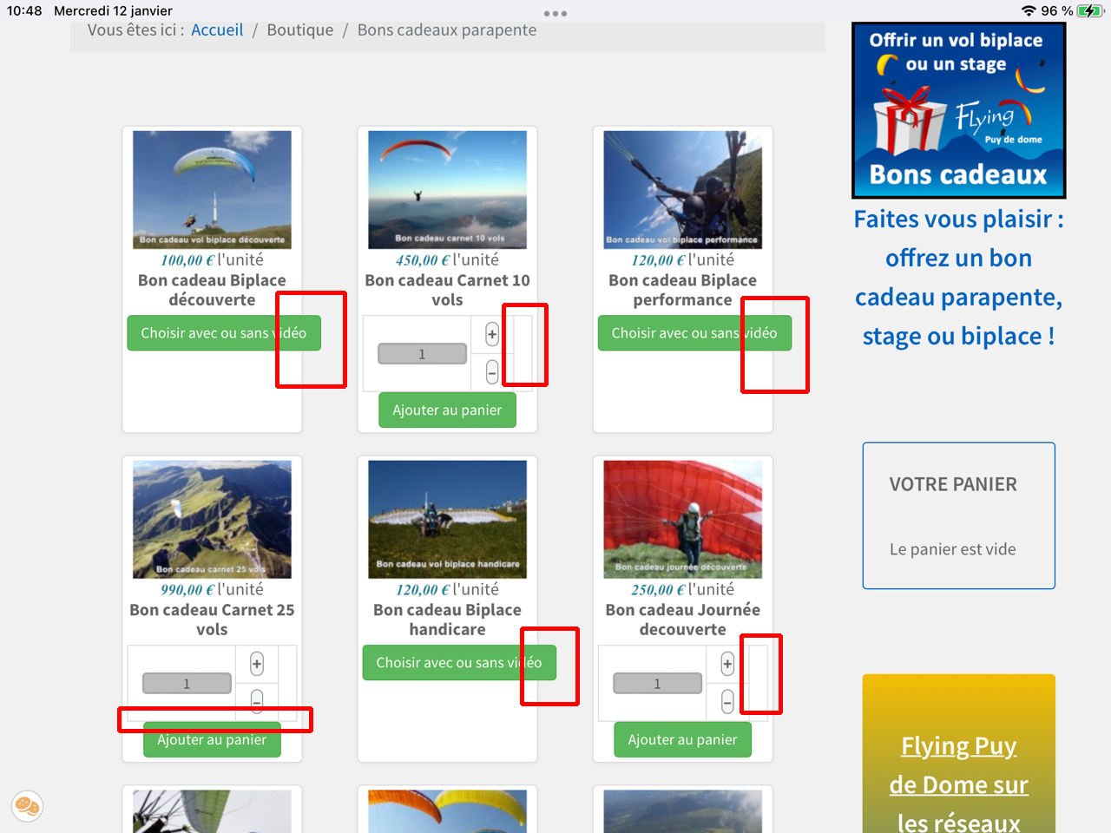Open Bon cadeau Journée decouverte thumbnail
This screenshot has height=833, width=1111.
pyautogui.click(x=682, y=520)
